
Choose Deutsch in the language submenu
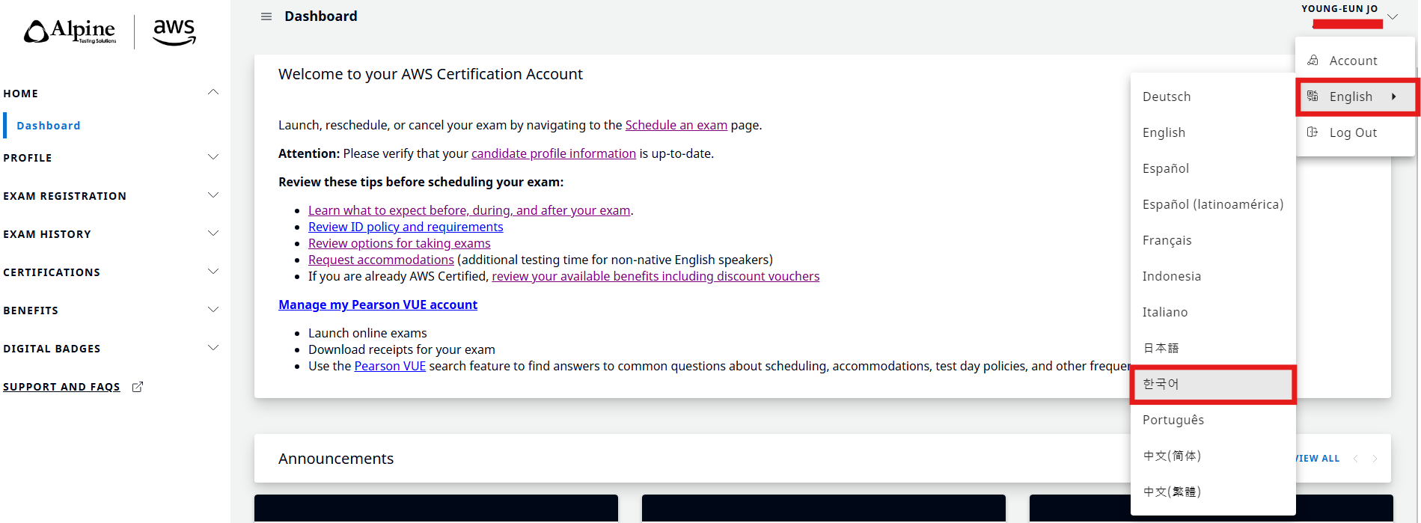tap(1167, 97)
